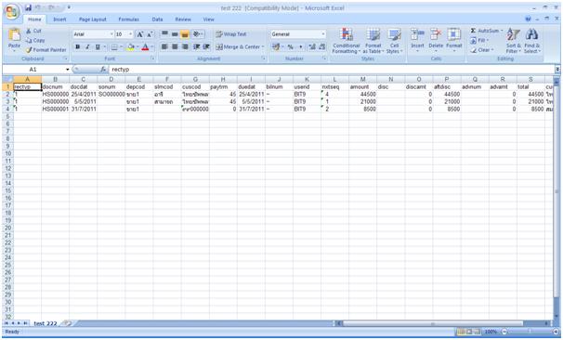Toggle Underline formatting
This screenshot has width=563, height=340.
coord(98,47)
